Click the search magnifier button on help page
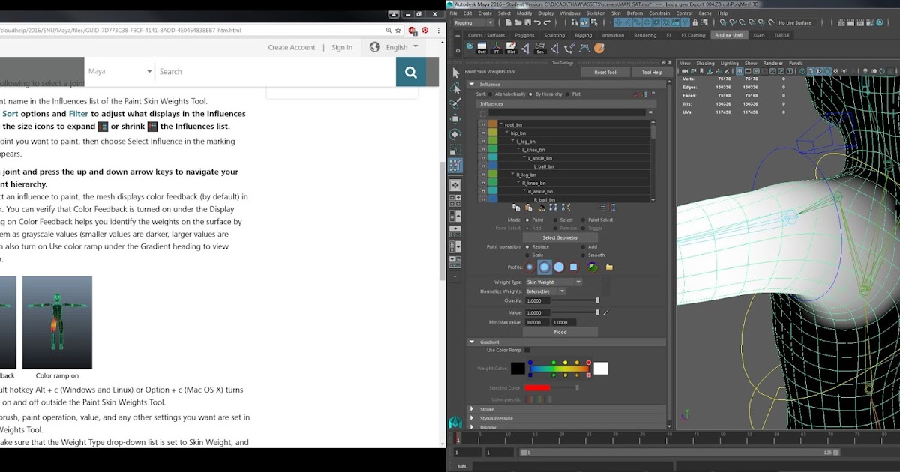Viewport: 900px width, 472px height. click(x=411, y=72)
